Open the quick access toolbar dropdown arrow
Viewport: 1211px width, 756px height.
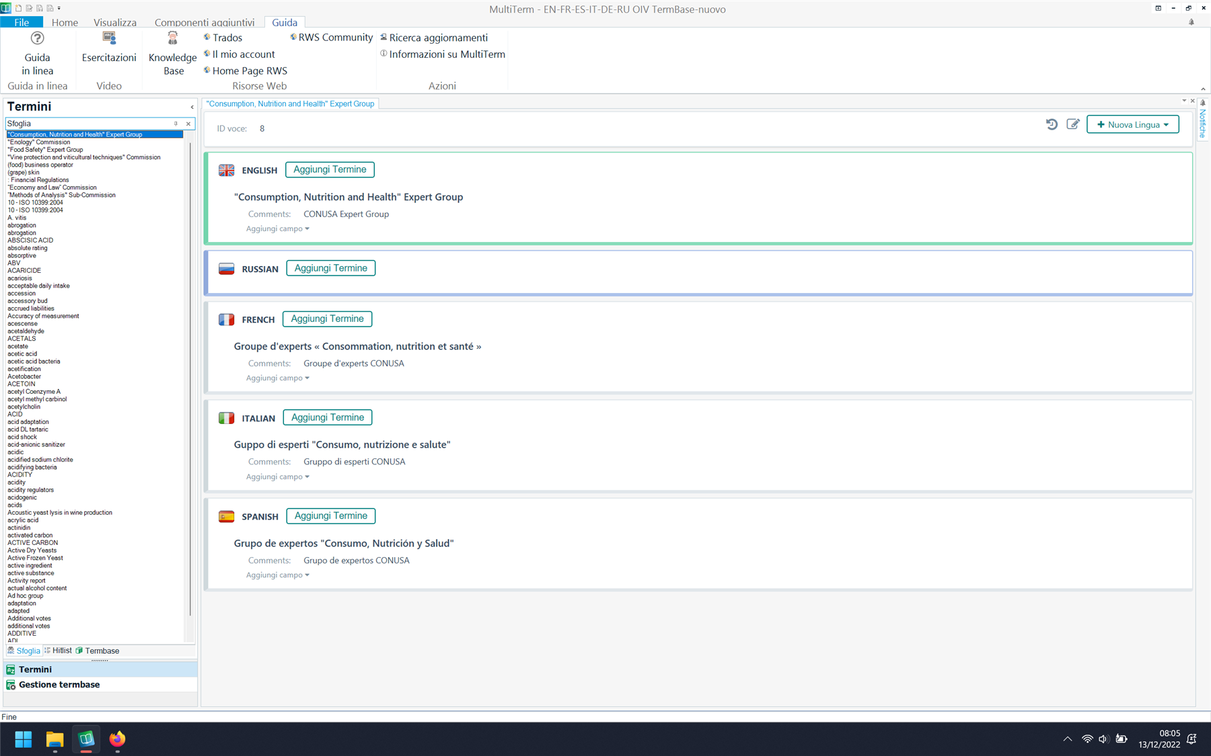click(59, 8)
